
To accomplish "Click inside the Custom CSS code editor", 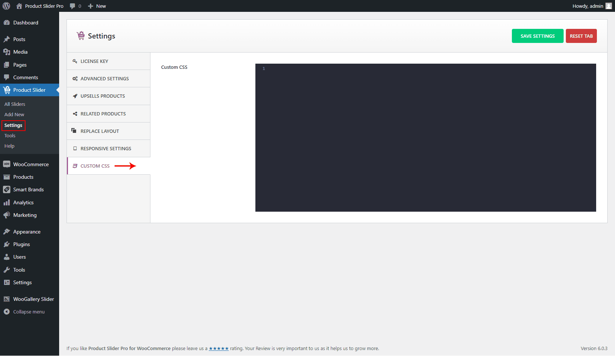I will pyautogui.click(x=425, y=138).
